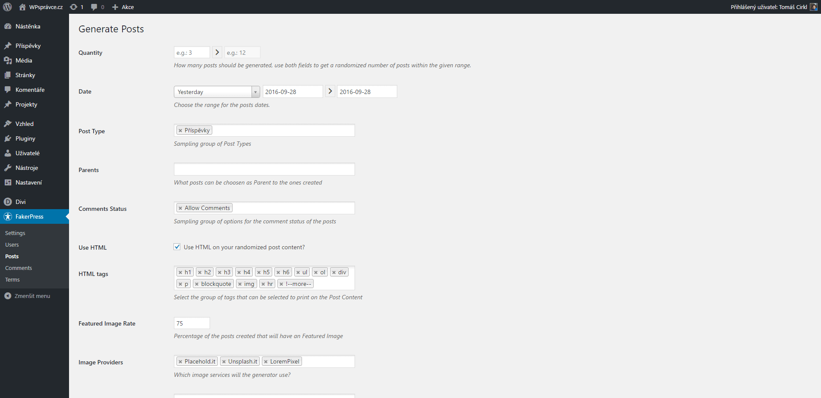Click the arrow between quantity fields

[217, 53]
